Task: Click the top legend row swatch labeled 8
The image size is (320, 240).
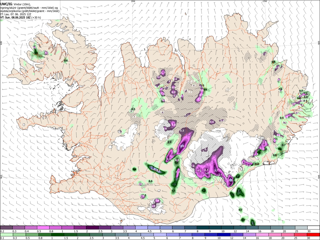Action: [202, 228]
